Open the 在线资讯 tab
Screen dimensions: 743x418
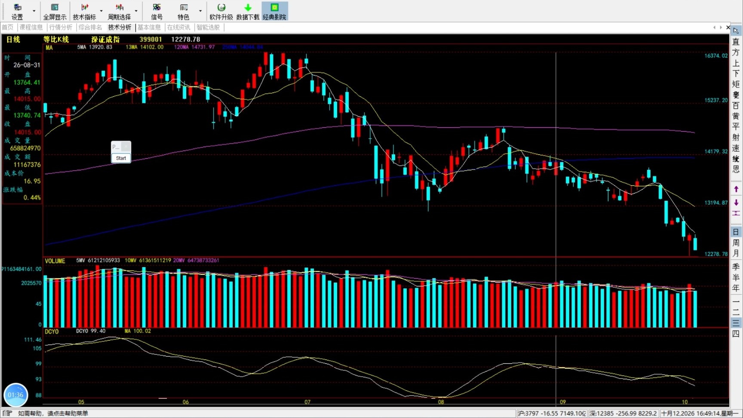(x=178, y=27)
